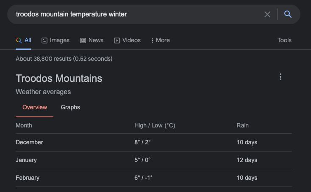Open the Tools search options
This screenshot has height=192, width=311.
click(284, 40)
